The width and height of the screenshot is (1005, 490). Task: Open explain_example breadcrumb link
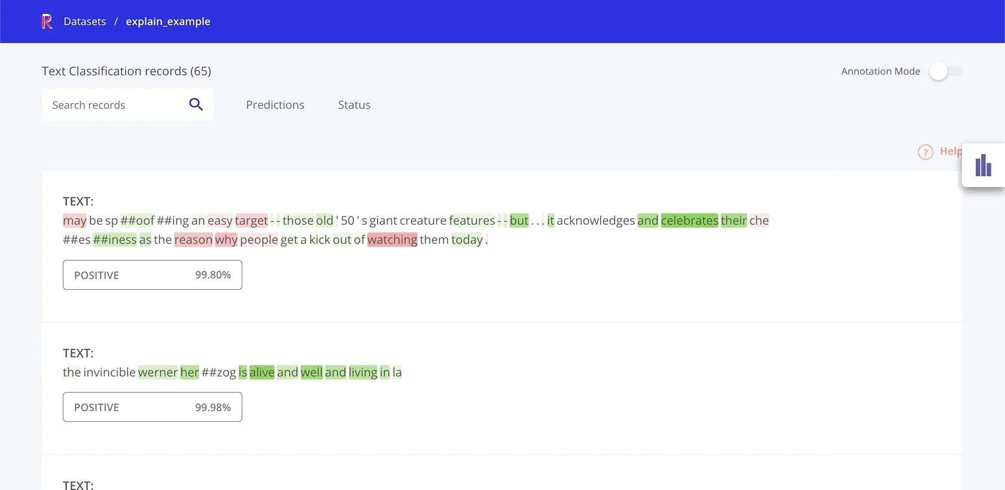168,22
